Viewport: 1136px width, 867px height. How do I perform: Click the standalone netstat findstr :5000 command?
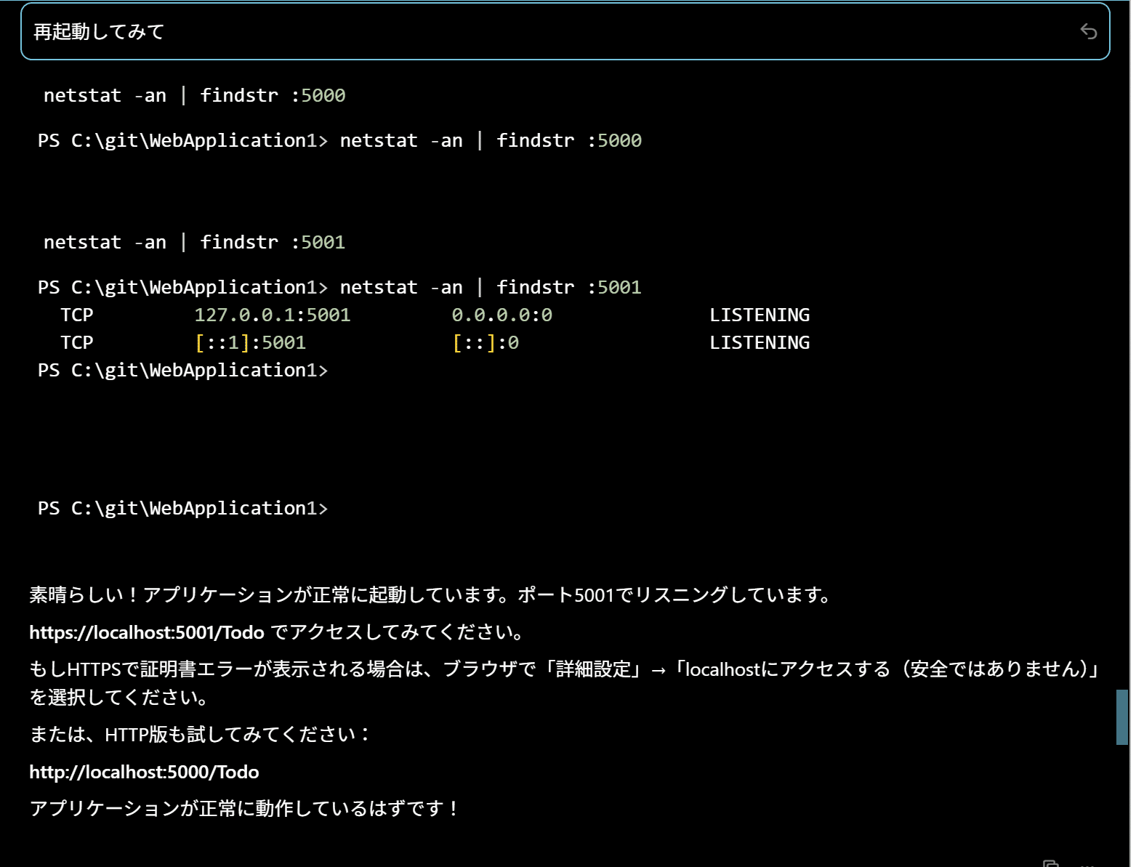tap(194, 95)
